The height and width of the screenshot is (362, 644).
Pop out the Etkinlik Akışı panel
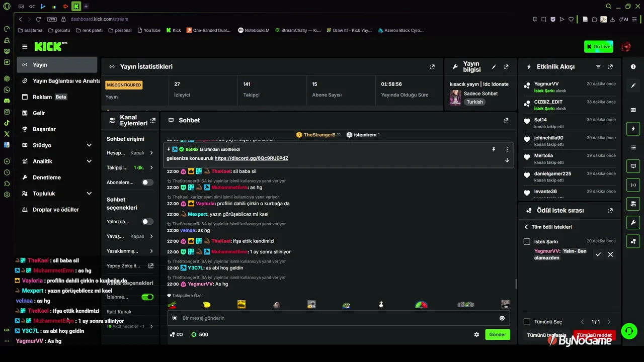coord(610,67)
